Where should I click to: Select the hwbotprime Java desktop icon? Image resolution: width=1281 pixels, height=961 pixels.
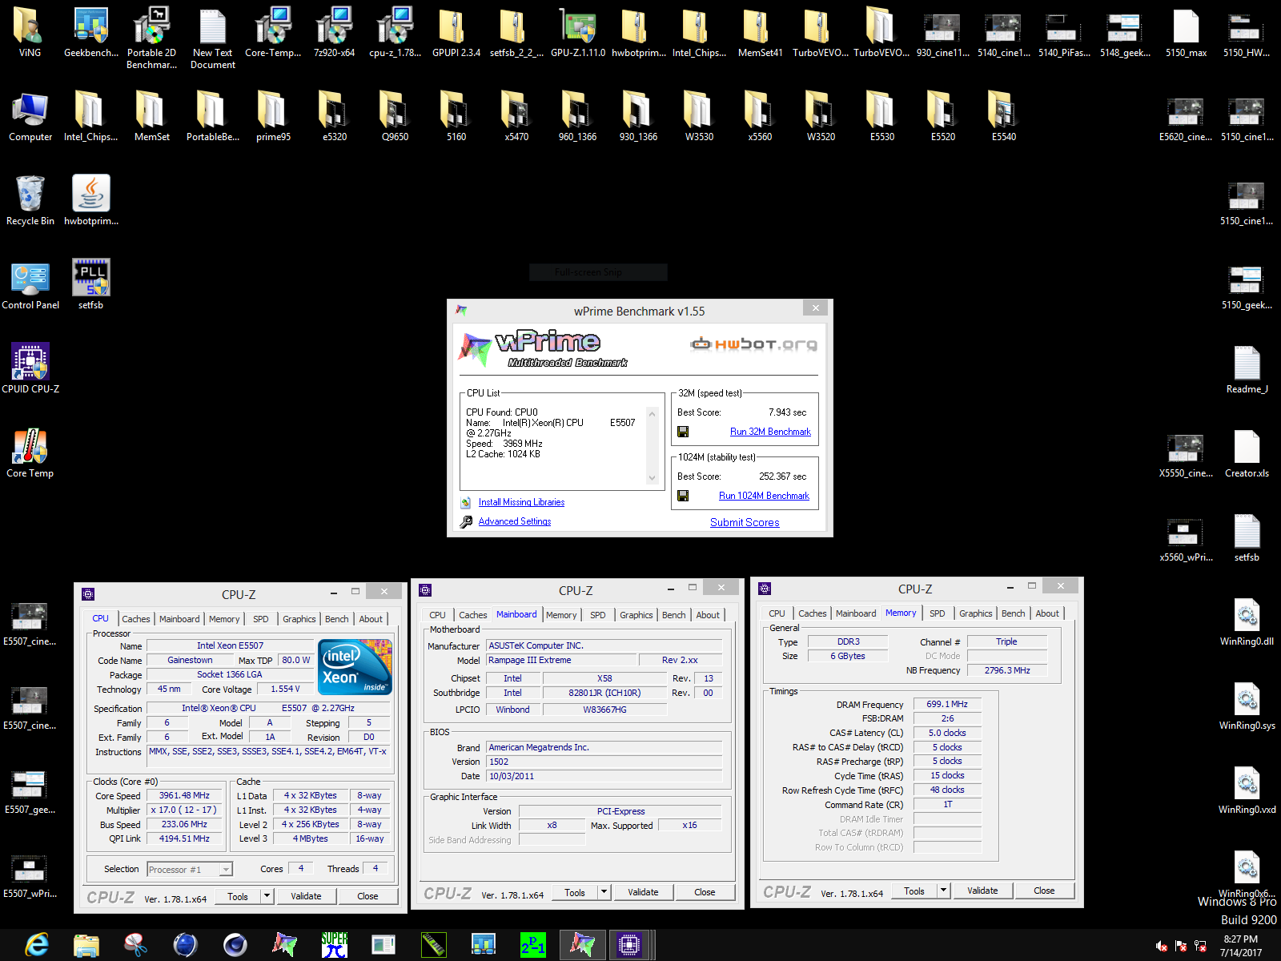90,200
